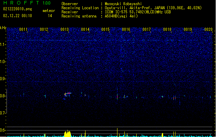216x137 pixels.
Task: Click the wide yellow intensity block below 0013
Action: tap(68, 134)
